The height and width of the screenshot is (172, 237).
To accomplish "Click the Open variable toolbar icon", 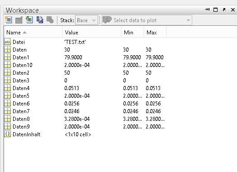I will [x=19, y=20].
